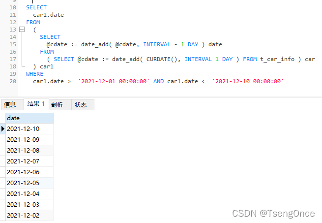Click the string '2021-12-01 00:00:00'
Viewport: 322px width, 223px height.
[114, 81]
